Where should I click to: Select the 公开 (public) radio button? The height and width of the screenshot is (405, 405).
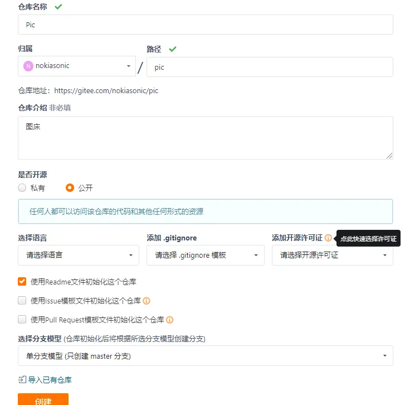[70, 188]
